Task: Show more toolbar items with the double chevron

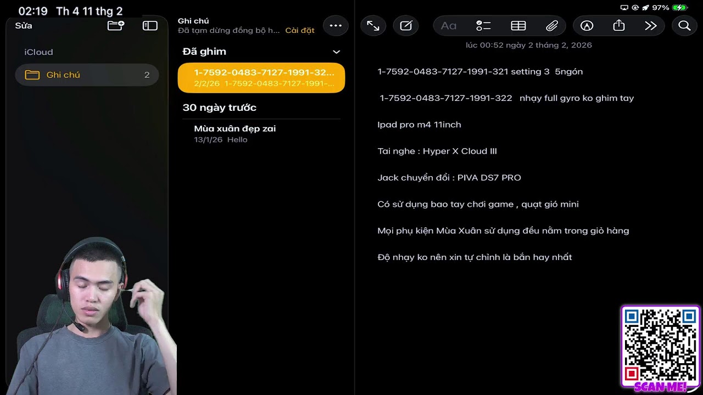Action: click(651, 26)
